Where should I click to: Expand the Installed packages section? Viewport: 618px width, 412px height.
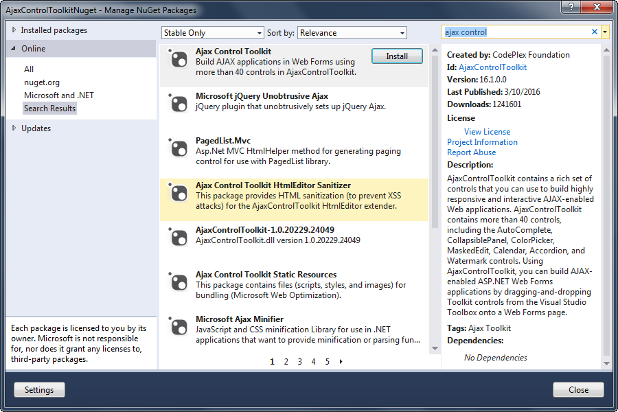tap(14, 30)
